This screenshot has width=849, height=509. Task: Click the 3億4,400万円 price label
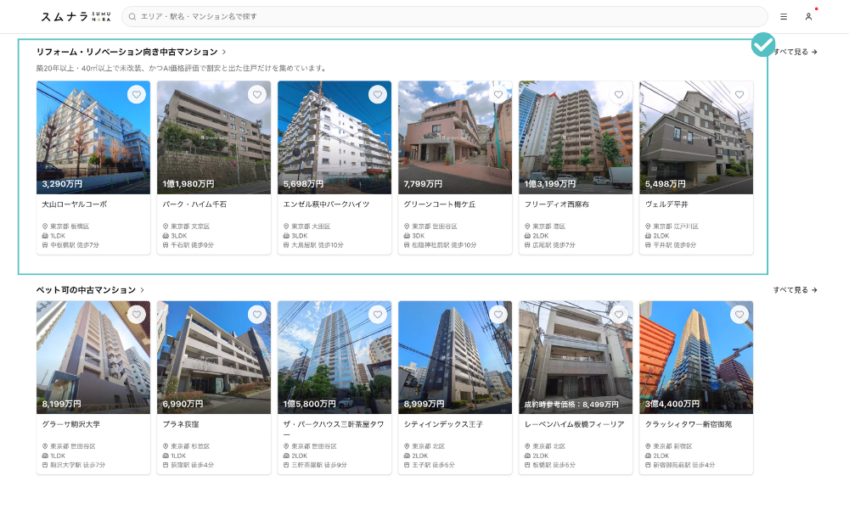pyautogui.click(x=672, y=404)
